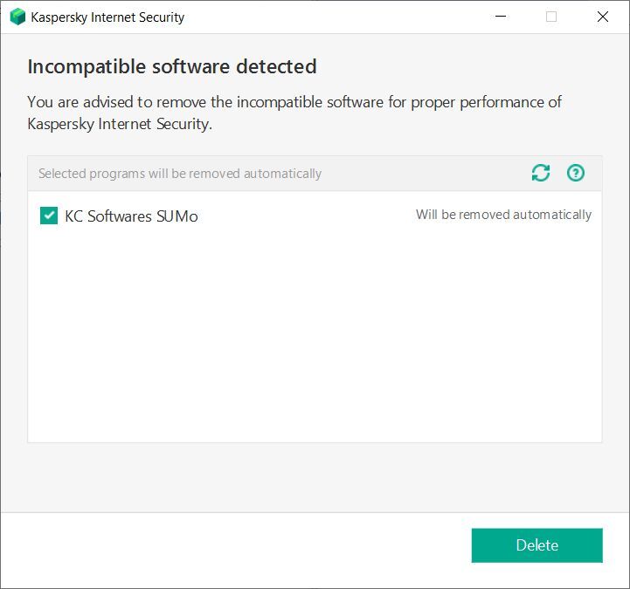The image size is (630, 589).
Task: Click the advisory paragraph about incompatible software
Action: pyautogui.click(x=294, y=113)
